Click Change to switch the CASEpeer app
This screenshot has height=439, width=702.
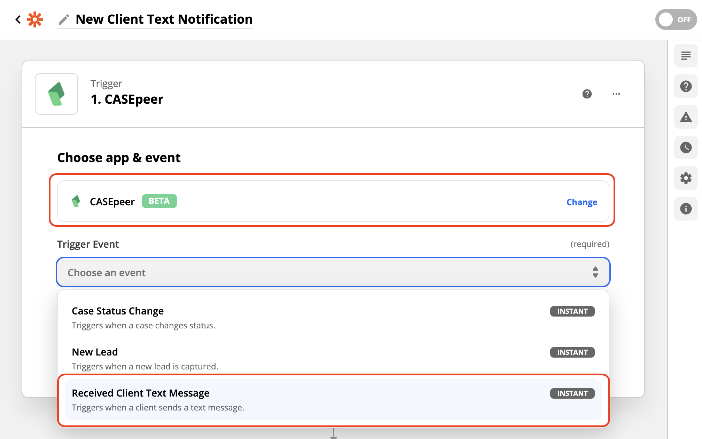pyautogui.click(x=582, y=202)
